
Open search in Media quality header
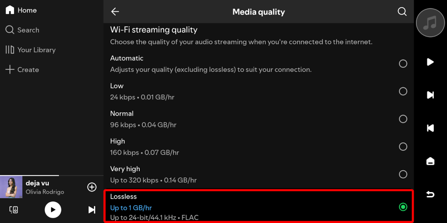click(402, 12)
